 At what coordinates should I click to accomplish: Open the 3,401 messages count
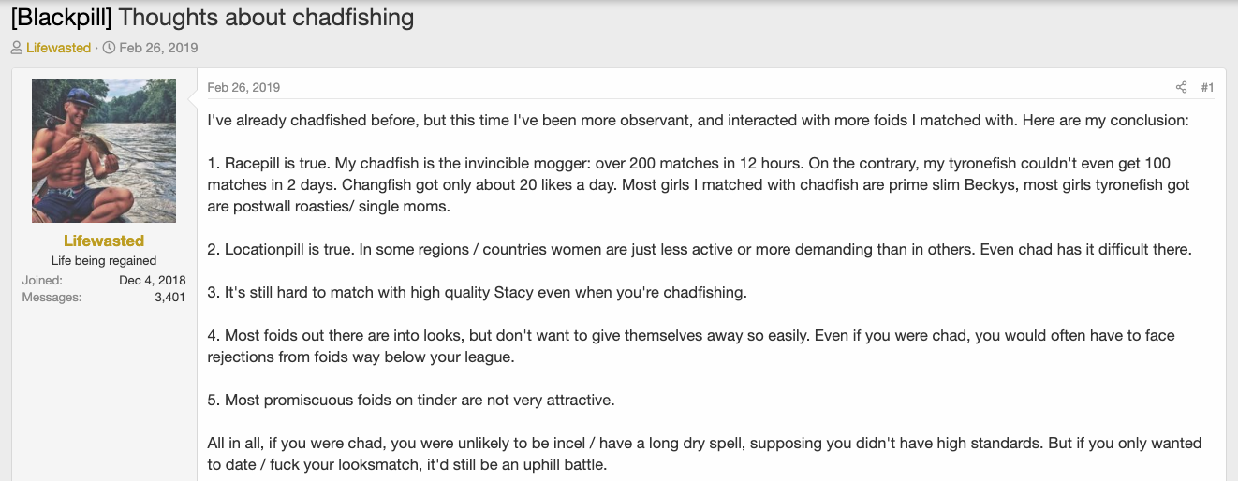tap(170, 298)
